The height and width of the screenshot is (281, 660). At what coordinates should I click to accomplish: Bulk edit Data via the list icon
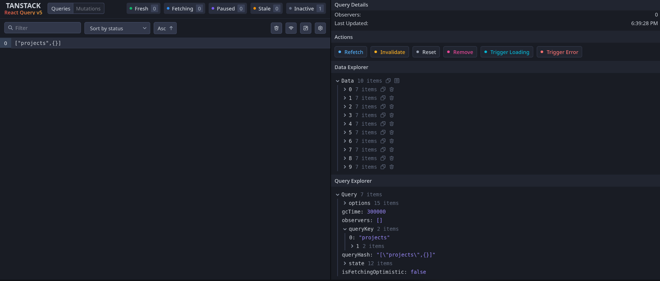pyautogui.click(x=397, y=81)
